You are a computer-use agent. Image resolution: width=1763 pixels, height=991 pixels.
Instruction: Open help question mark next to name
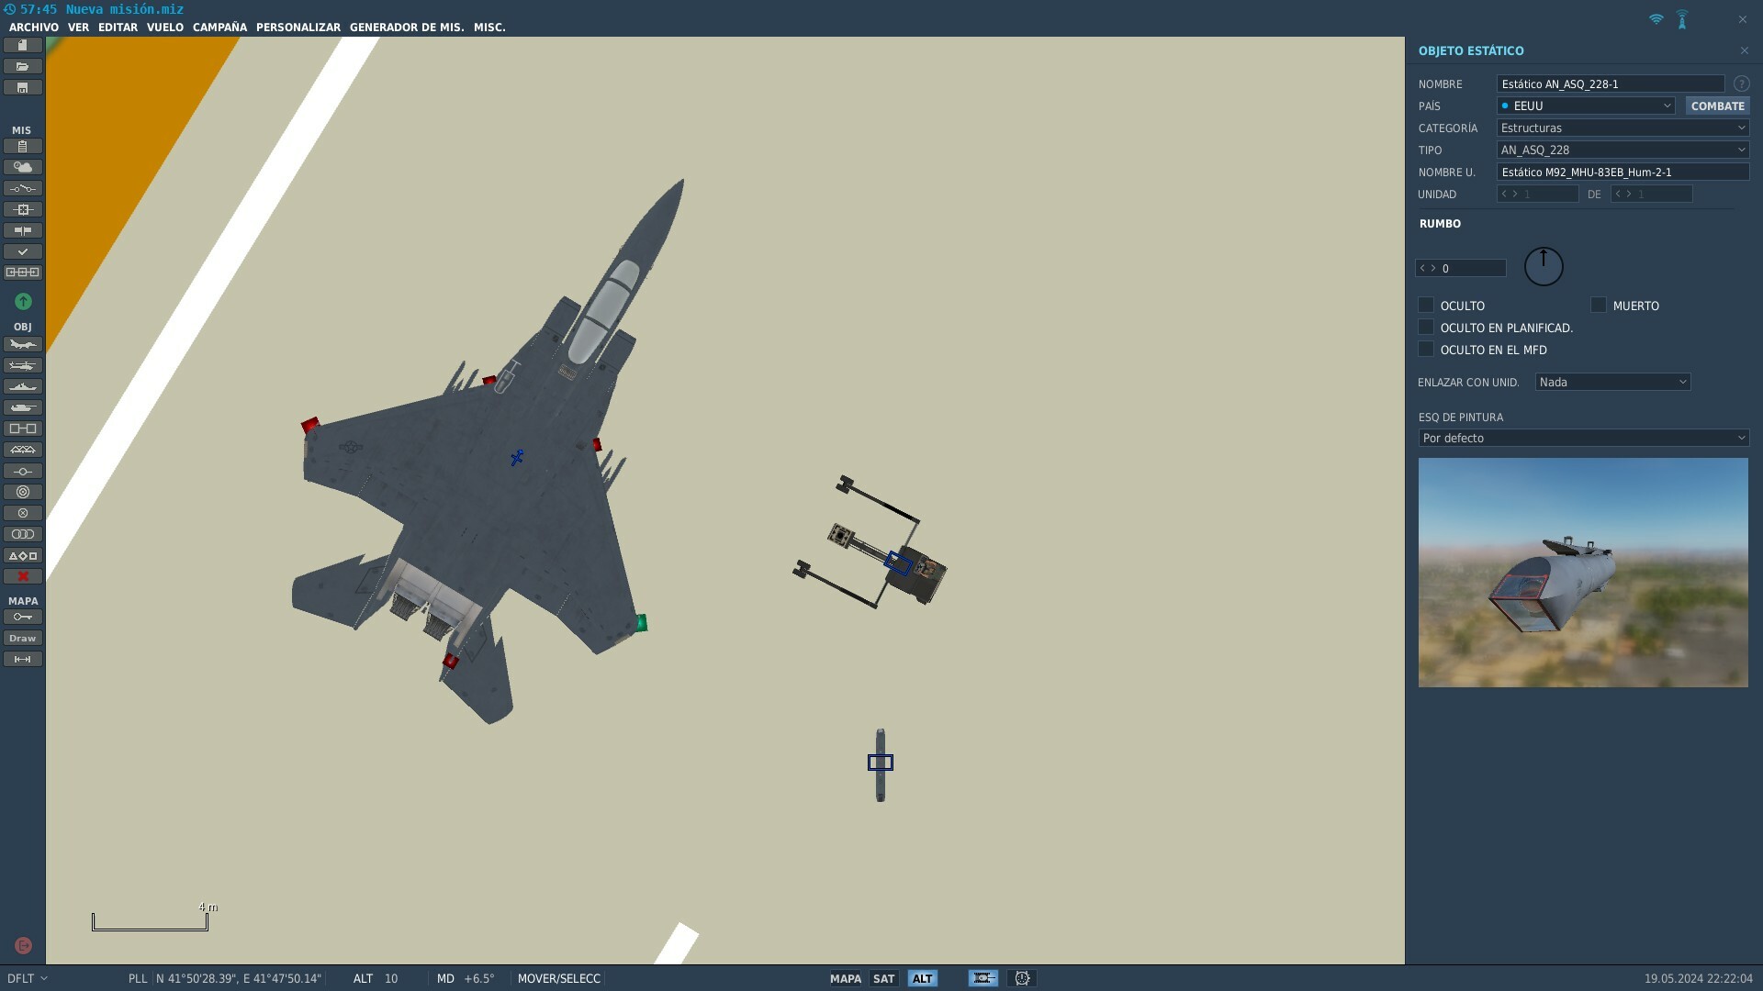tap(1741, 84)
